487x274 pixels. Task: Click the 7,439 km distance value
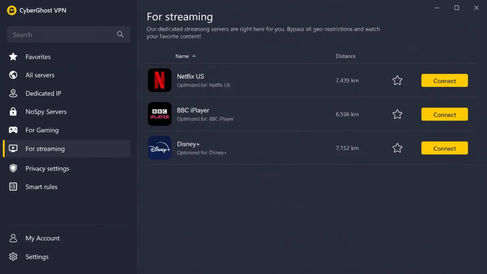[x=347, y=80]
